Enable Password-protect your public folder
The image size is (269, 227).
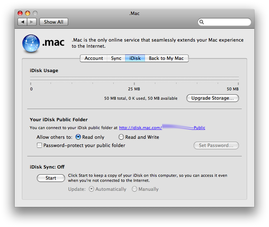click(x=39, y=145)
